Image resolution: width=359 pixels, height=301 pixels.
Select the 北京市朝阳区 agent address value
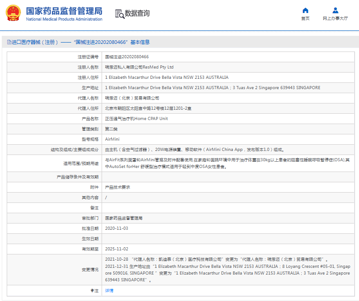pos(148,108)
